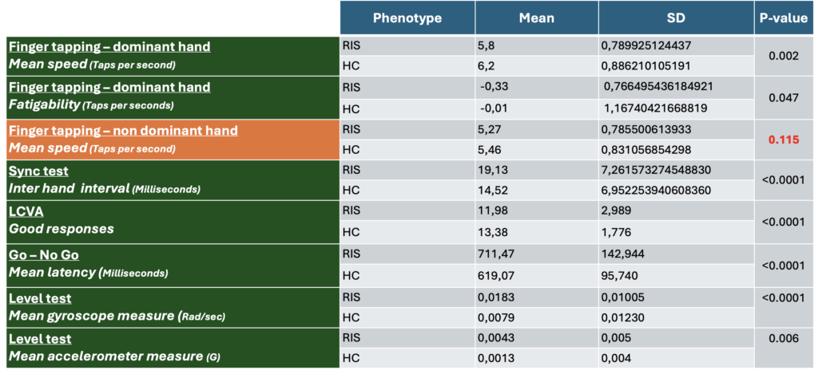Click the 0.047 P-value cell

tap(784, 97)
